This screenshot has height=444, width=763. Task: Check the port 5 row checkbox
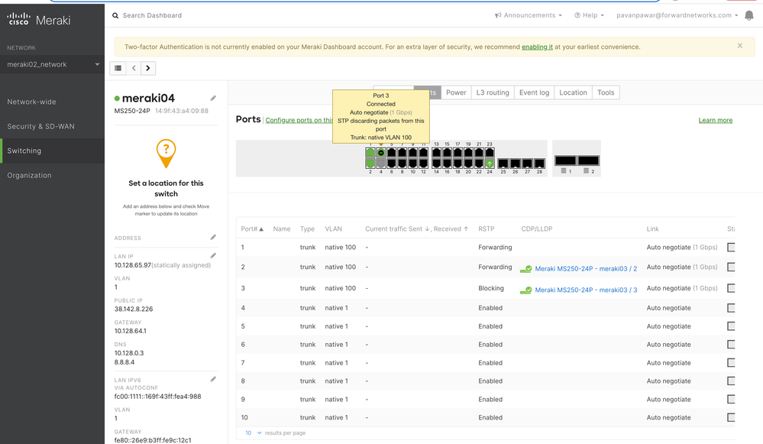[731, 326]
